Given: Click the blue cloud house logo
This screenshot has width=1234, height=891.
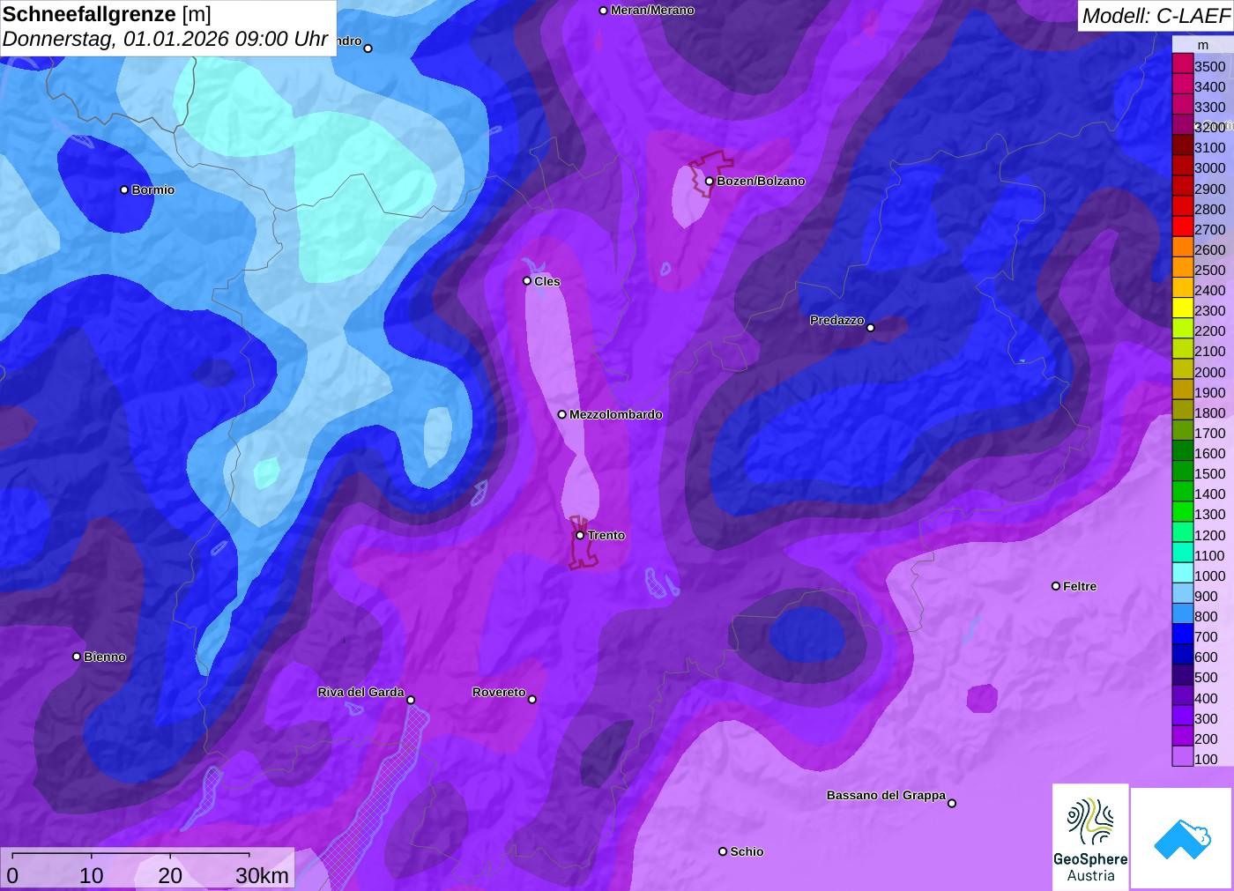Looking at the screenshot, I should click(x=1182, y=838).
